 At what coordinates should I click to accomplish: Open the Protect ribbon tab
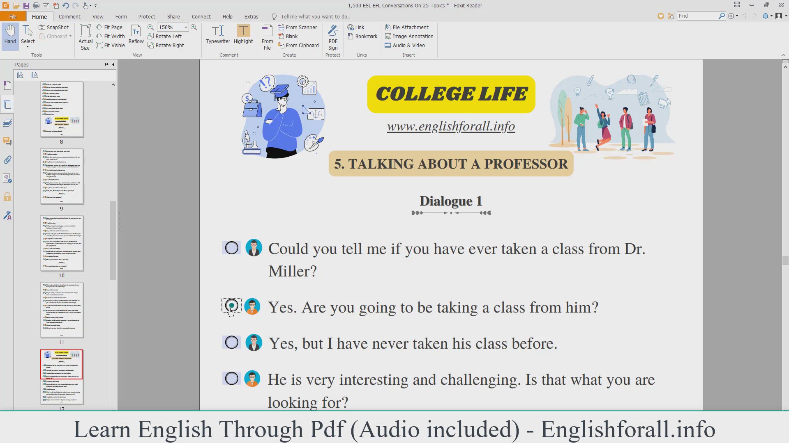(147, 16)
